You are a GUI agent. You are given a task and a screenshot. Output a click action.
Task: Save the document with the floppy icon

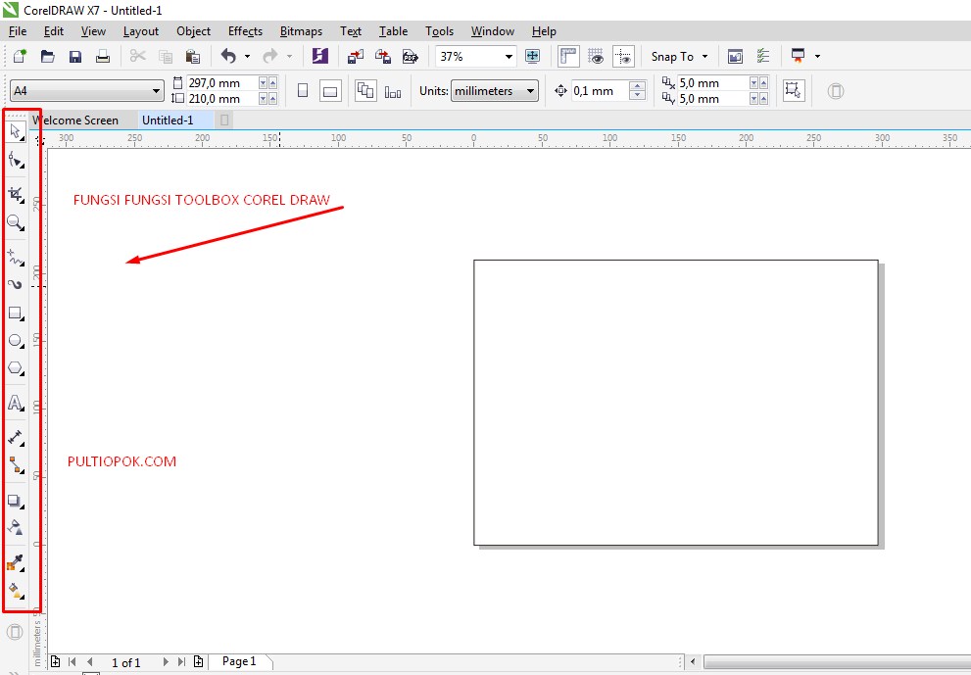point(74,57)
